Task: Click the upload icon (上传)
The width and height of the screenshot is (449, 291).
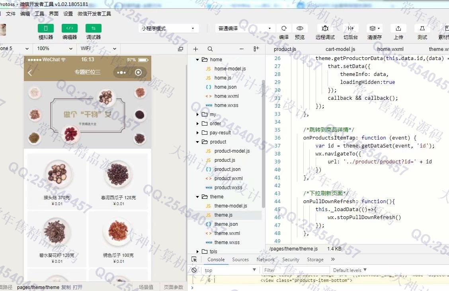Action: coord(398,28)
